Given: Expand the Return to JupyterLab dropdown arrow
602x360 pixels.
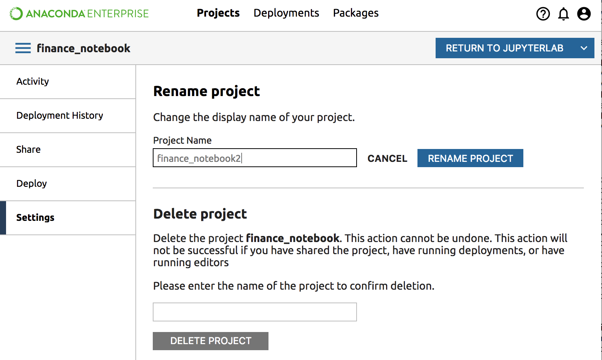Looking at the screenshot, I should point(584,48).
